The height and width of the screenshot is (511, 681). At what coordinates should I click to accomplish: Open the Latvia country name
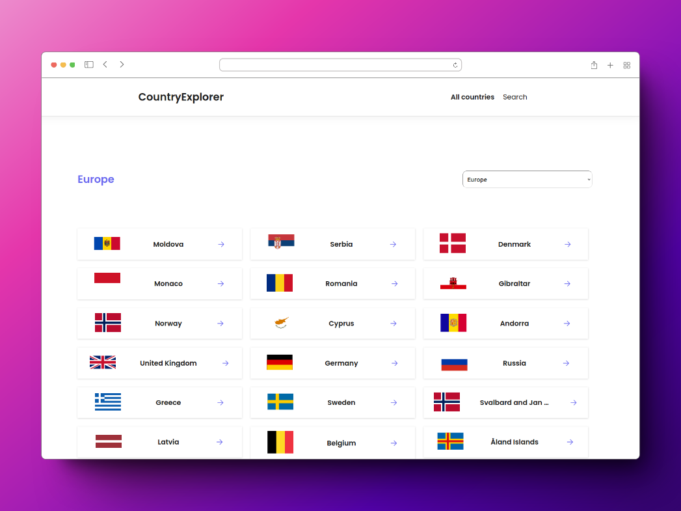168,443
